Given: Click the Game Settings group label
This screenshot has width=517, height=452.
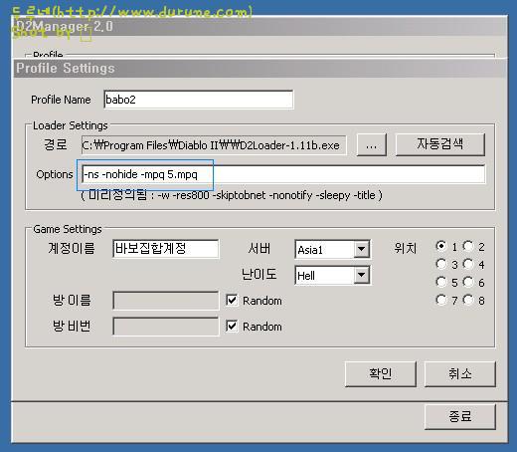Looking at the screenshot, I should click(68, 229).
